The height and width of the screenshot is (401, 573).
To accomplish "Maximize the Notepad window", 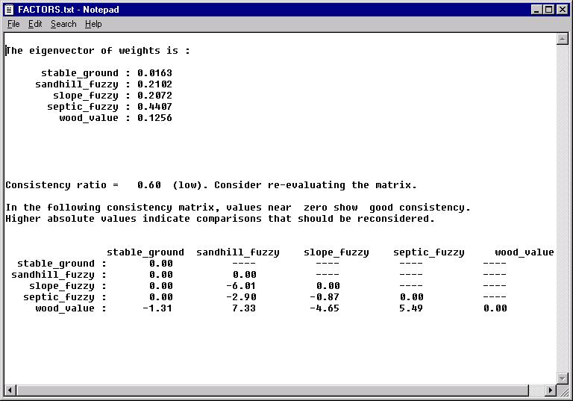I will 548,10.
